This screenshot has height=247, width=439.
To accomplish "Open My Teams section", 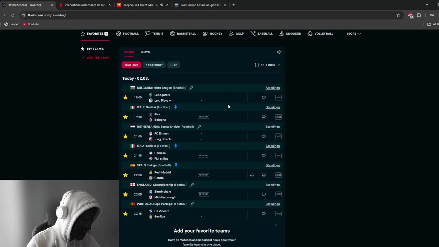I will coord(92,49).
